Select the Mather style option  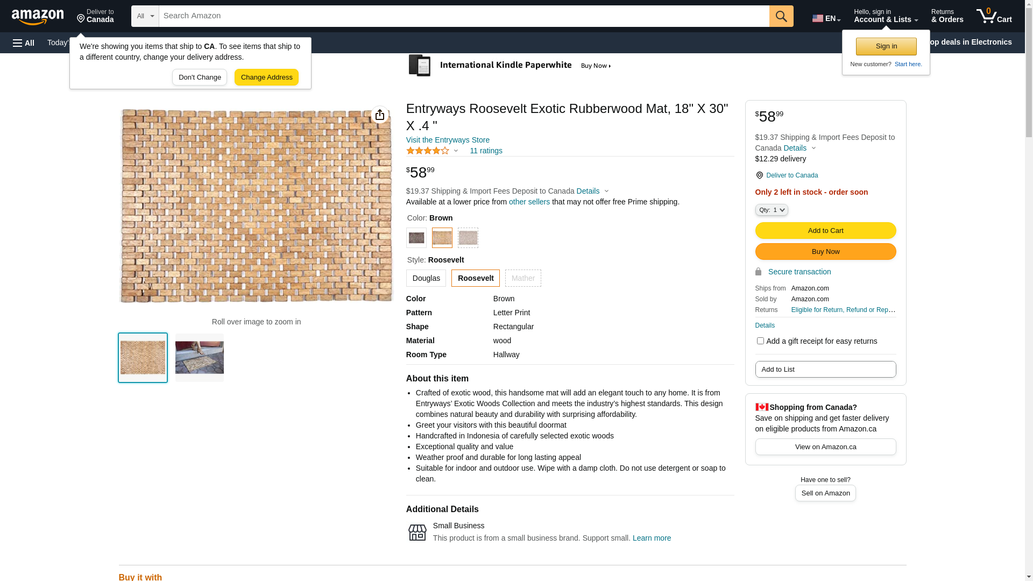click(x=523, y=278)
